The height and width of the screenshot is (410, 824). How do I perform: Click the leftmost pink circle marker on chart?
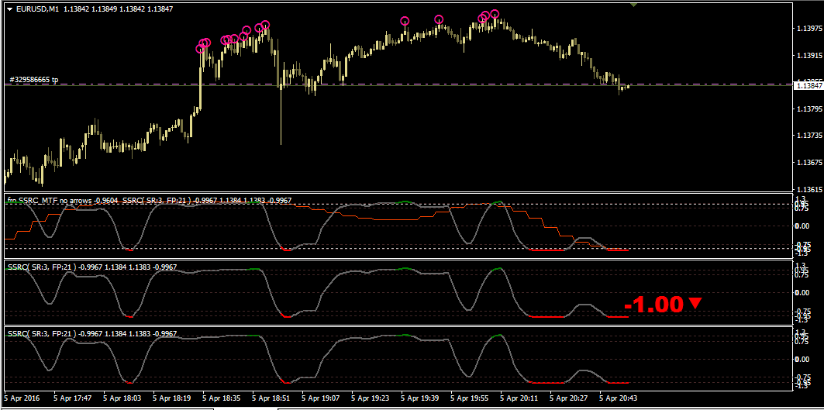pyautogui.click(x=200, y=49)
